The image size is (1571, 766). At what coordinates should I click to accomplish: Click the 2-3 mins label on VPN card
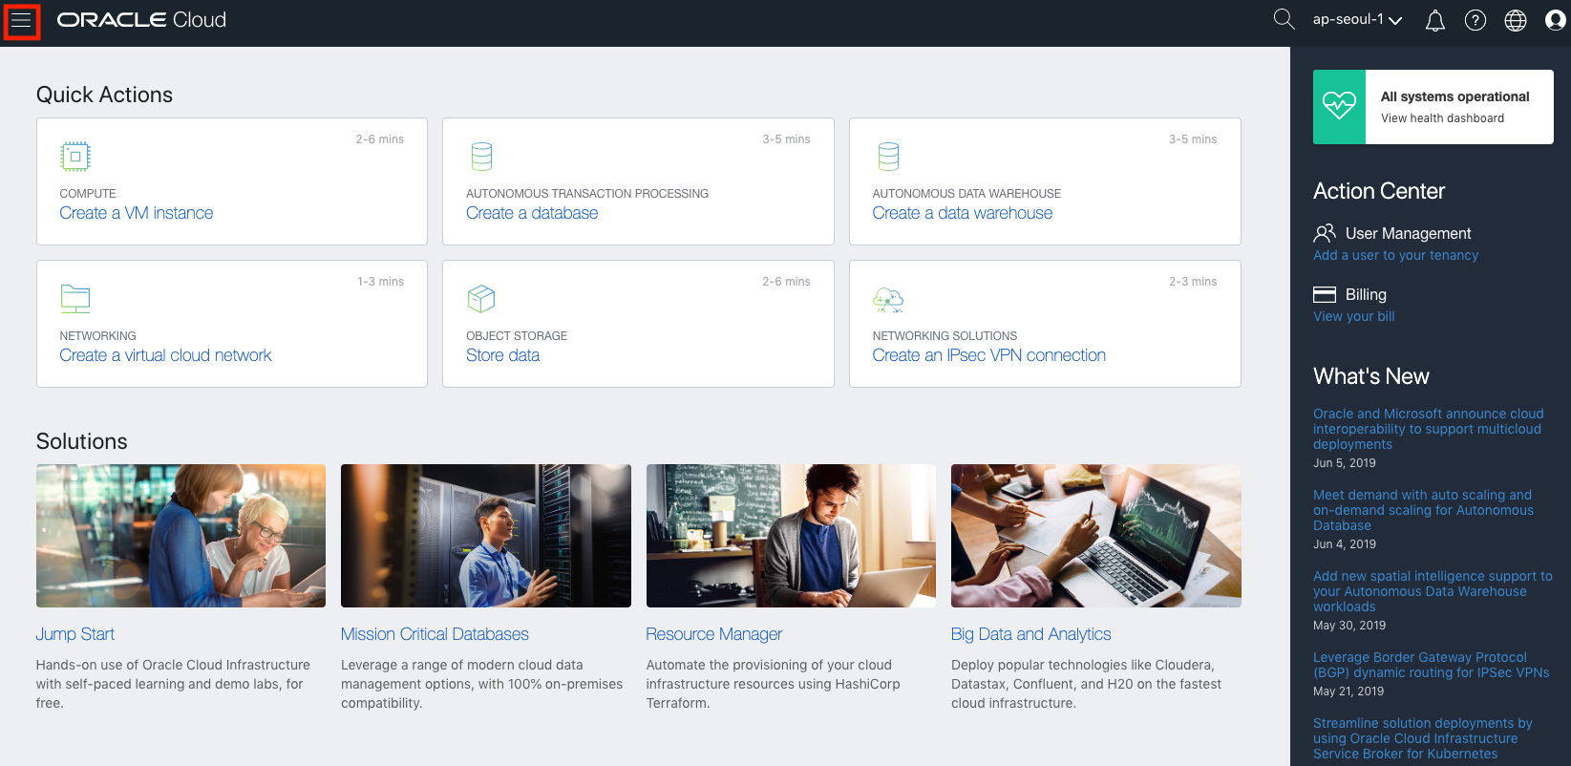(1193, 282)
